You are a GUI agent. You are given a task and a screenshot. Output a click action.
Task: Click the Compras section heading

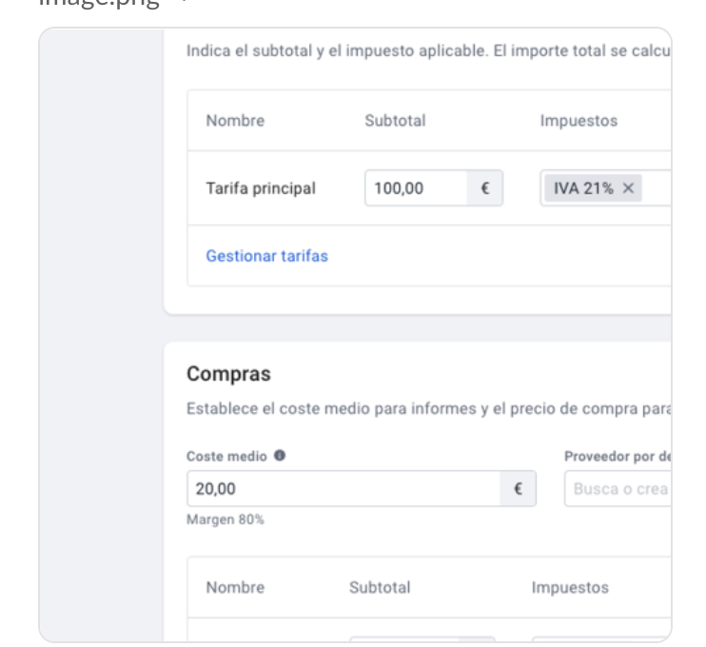(x=228, y=374)
